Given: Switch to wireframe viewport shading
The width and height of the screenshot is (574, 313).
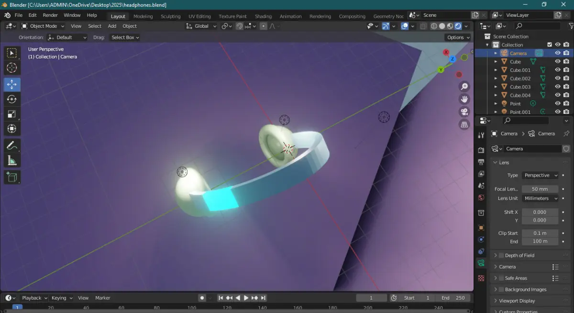Looking at the screenshot, I should click(434, 26).
